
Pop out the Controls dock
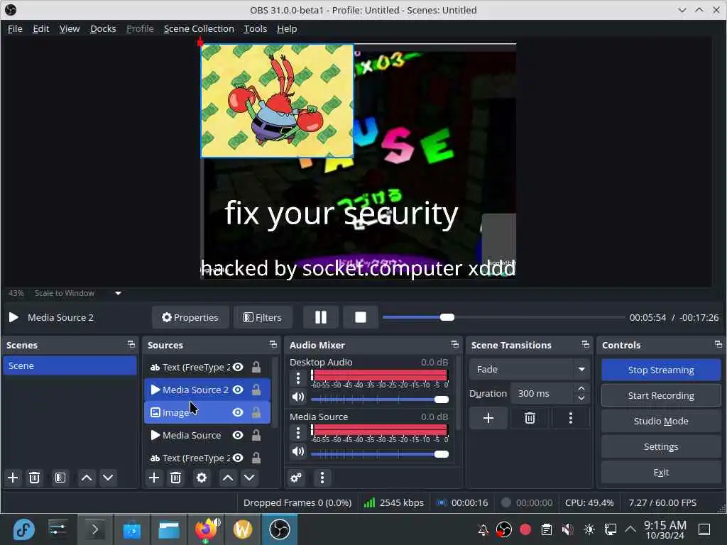(x=718, y=344)
